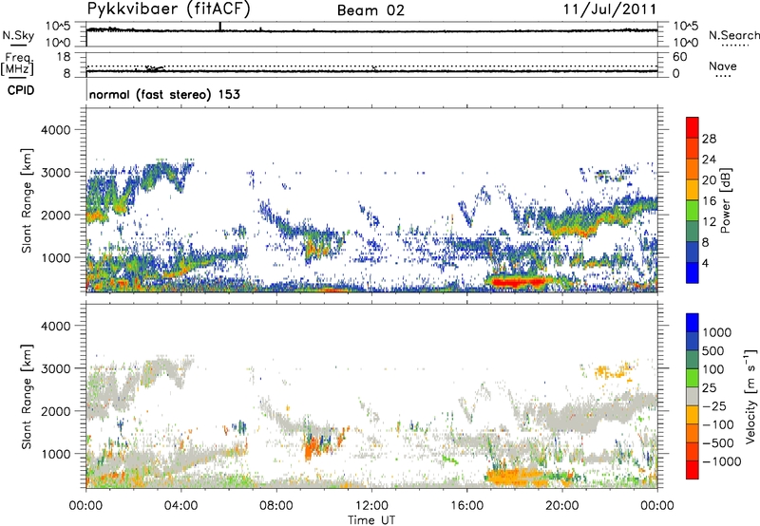
Task: Select the Beam 02 heading
Action: tap(370, 10)
